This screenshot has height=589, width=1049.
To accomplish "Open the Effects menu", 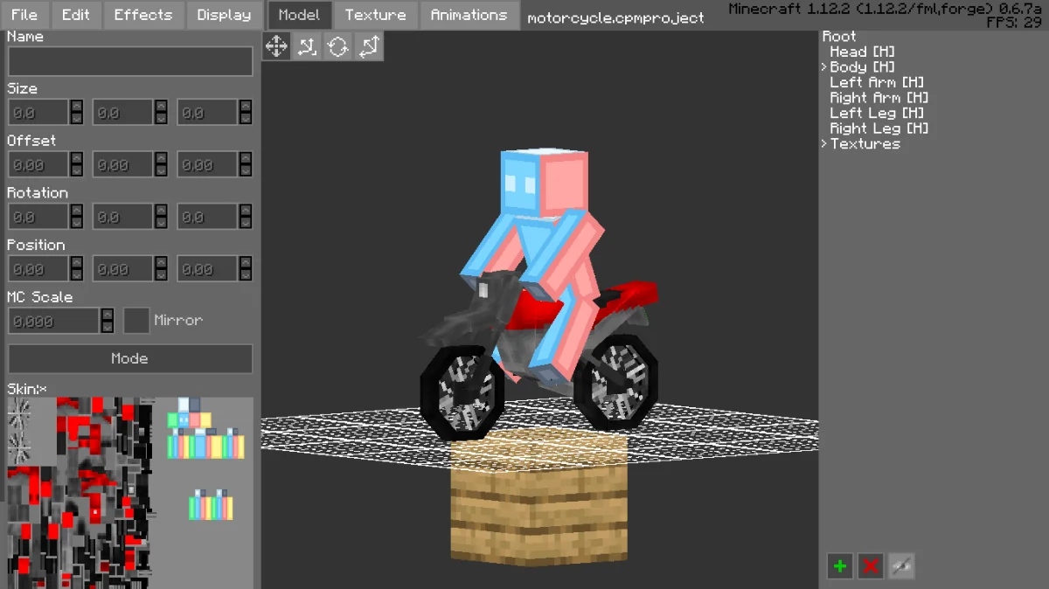I will click(x=143, y=15).
